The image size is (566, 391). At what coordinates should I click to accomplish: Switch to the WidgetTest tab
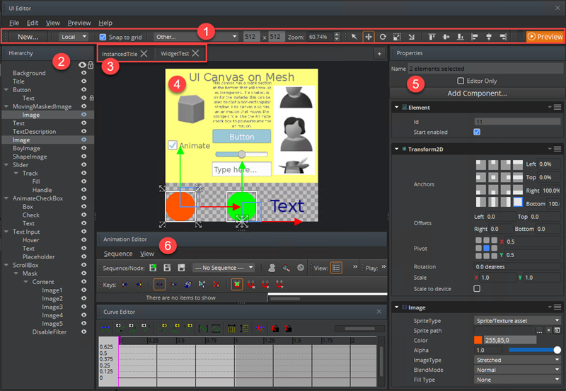tap(174, 53)
